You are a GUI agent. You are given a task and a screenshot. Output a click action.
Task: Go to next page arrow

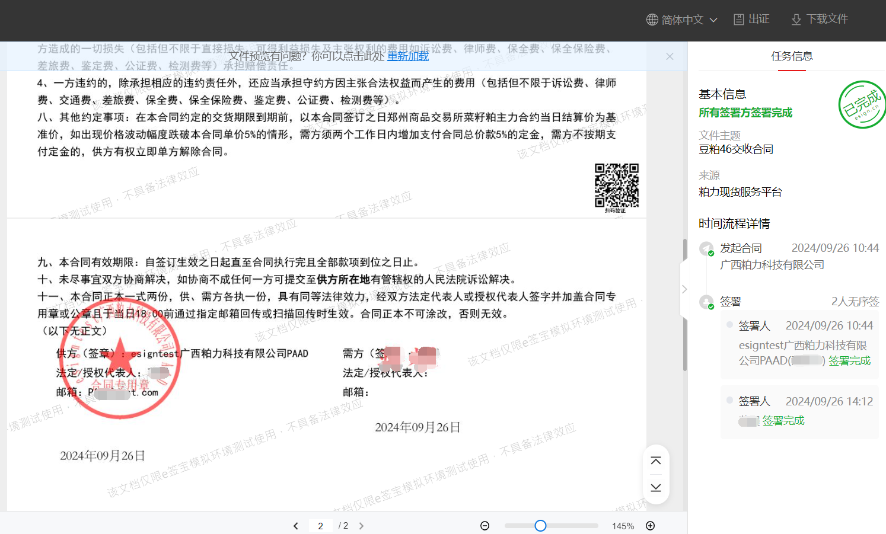point(361,526)
